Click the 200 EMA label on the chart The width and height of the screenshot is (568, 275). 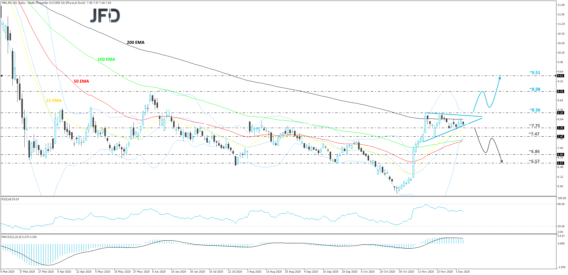point(135,42)
